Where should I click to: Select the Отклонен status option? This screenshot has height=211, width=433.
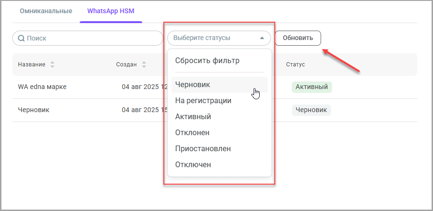pos(220,132)
